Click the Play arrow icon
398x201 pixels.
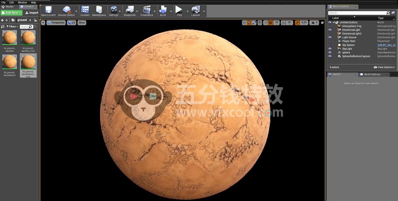[179, 9]
